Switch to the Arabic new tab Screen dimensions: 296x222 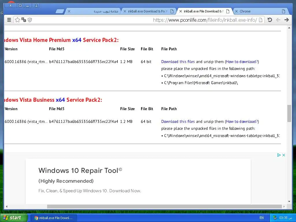[95, 11]
